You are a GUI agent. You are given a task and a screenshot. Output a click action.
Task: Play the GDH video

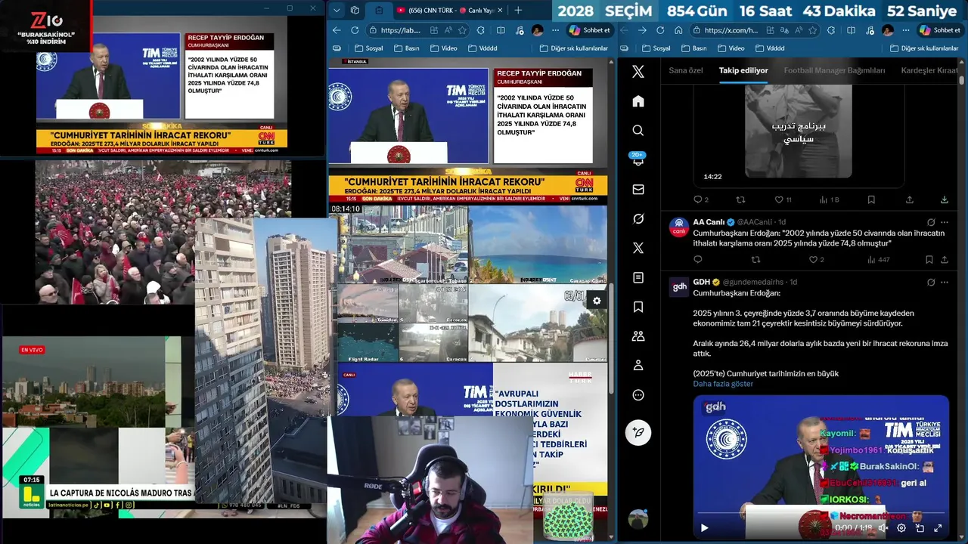click(x=704, y=528)
